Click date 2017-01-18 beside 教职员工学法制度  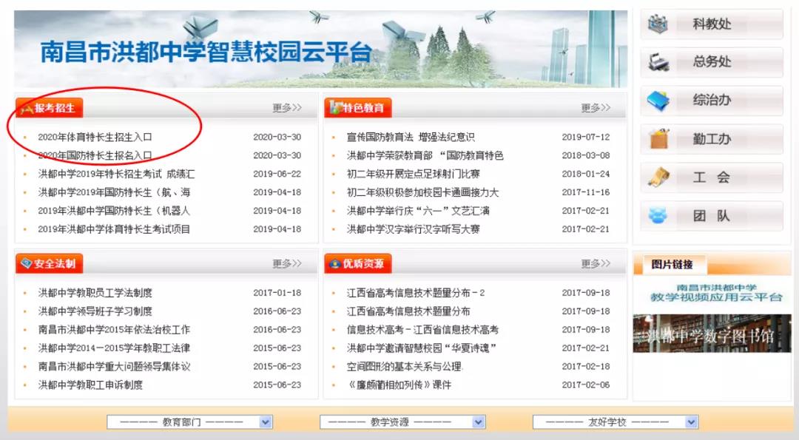(x=277, y=293)
